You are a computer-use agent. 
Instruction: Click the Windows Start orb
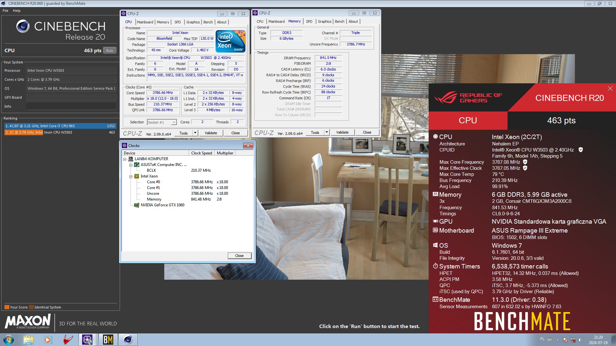(x=9, y=340)
